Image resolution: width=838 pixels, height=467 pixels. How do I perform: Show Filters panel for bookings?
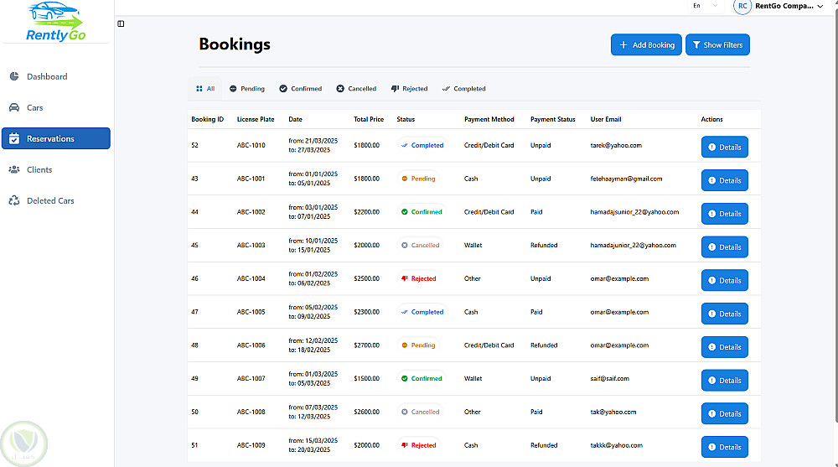(x=717, y=45)
